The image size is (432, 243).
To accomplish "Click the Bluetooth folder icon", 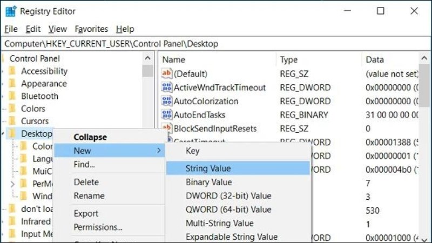I will (x=12, y=96).
